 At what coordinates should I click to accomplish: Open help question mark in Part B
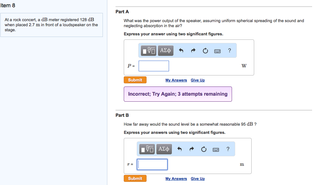pos(228,149)
